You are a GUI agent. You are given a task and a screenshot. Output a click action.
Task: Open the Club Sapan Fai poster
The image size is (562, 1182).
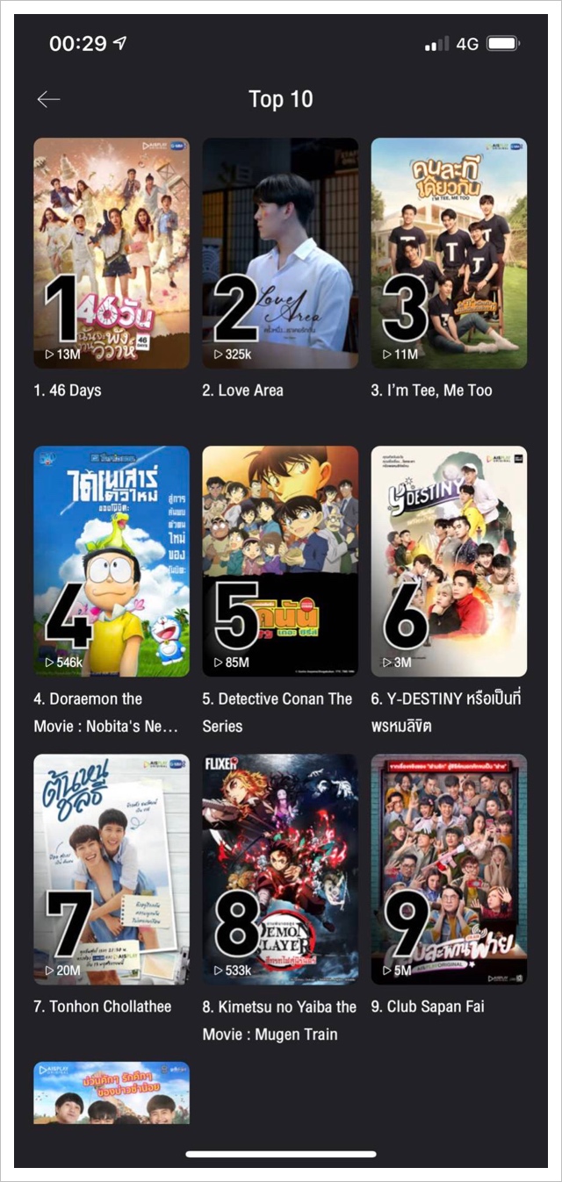click(x=449, y=869)
